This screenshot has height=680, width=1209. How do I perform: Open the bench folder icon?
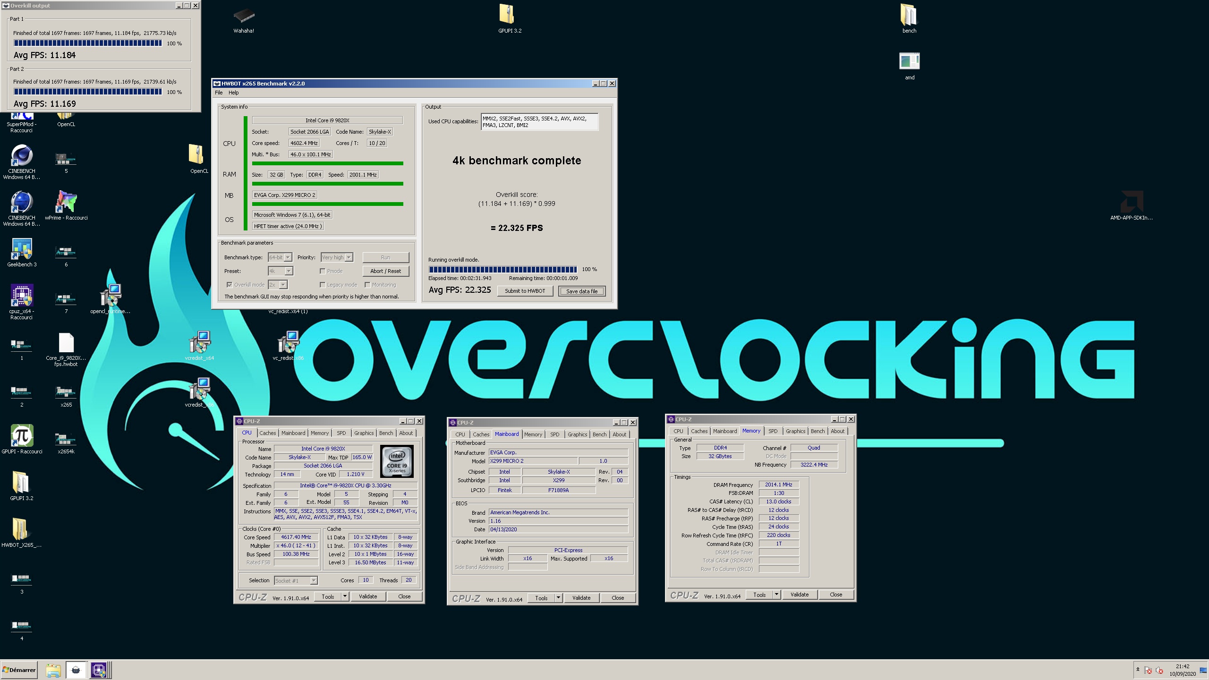tap(909, 19)
